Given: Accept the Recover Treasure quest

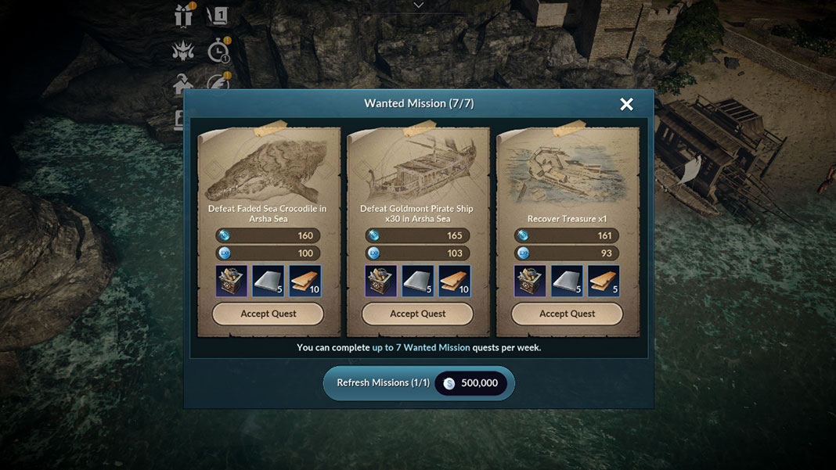Looking at the screenshot, I should 567,314.
